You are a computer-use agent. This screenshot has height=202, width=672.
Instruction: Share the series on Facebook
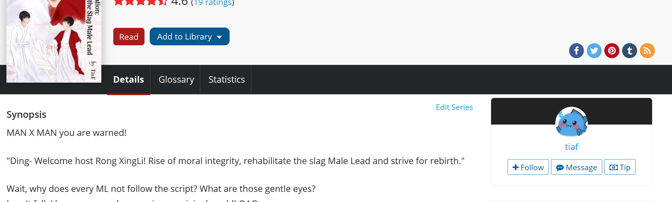coord(576,50)
